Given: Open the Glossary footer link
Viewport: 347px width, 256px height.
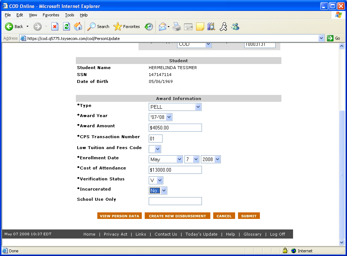Looking at the screenshot, I should [x=253, y=234].
